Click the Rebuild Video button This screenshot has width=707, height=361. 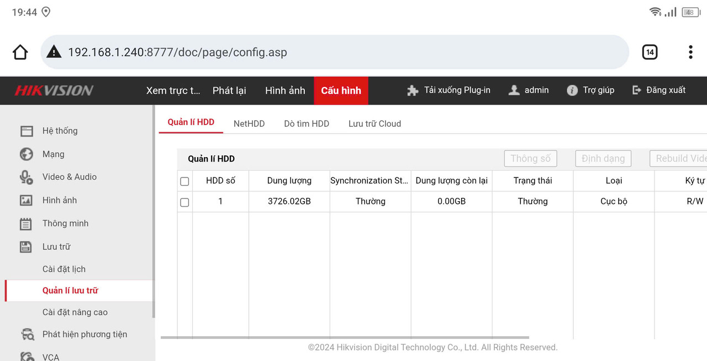(x=678, y=159)
